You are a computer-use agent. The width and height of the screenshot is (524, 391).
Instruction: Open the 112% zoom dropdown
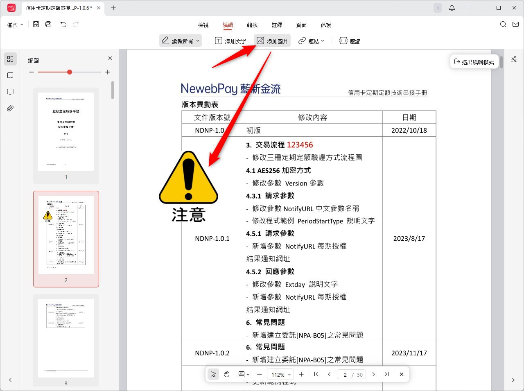(280, 374)
